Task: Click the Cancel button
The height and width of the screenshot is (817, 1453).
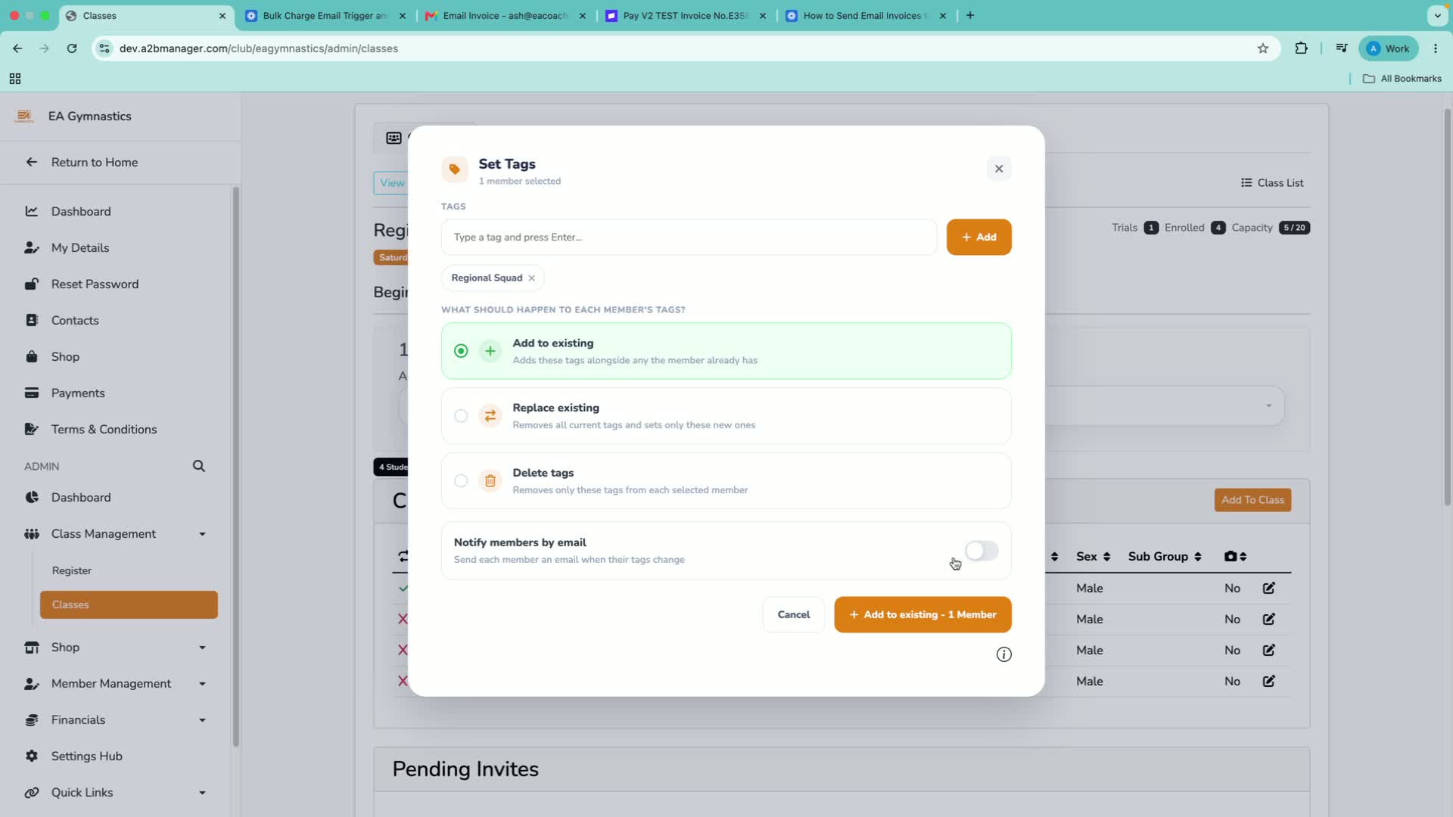Action: [x=793, y=615]
